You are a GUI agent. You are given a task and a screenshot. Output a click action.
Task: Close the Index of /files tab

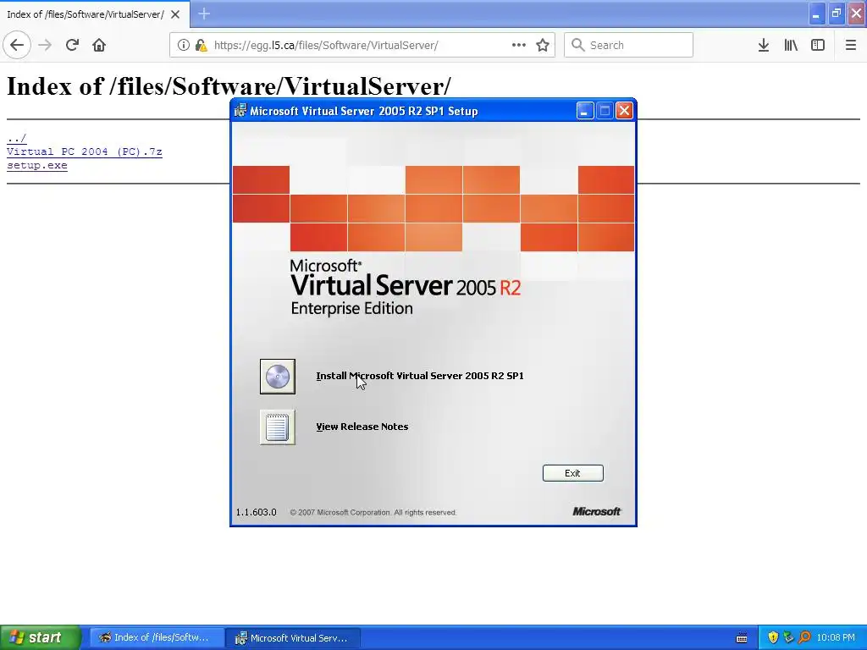pyautogui.click(x=175, y=14)
